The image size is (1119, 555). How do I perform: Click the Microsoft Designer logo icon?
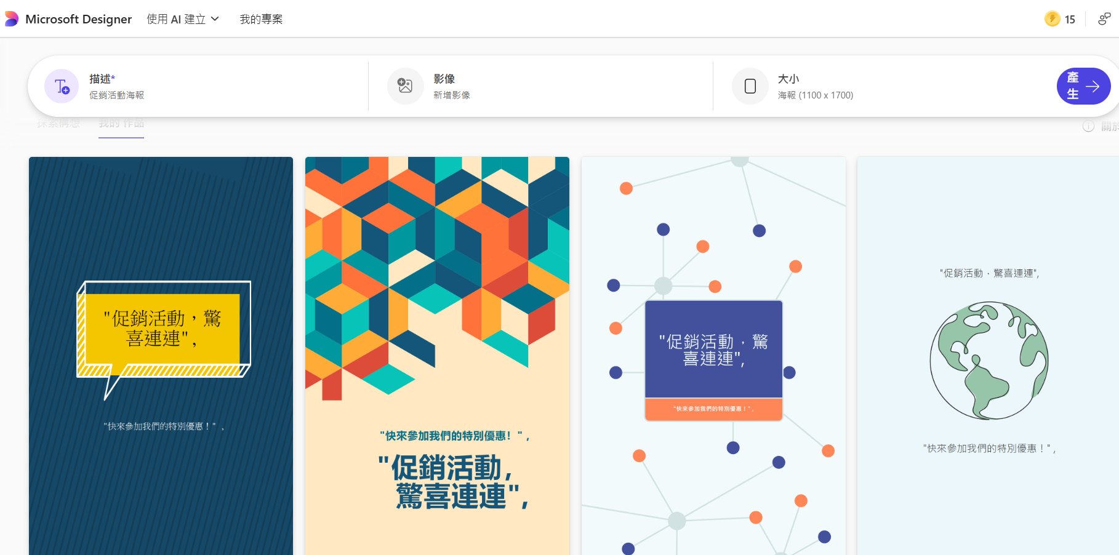click(11, 19)
